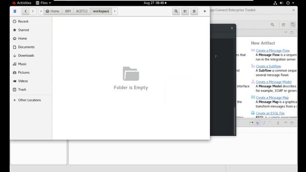Open Other Locations in sidebar

tap(31, 100)
